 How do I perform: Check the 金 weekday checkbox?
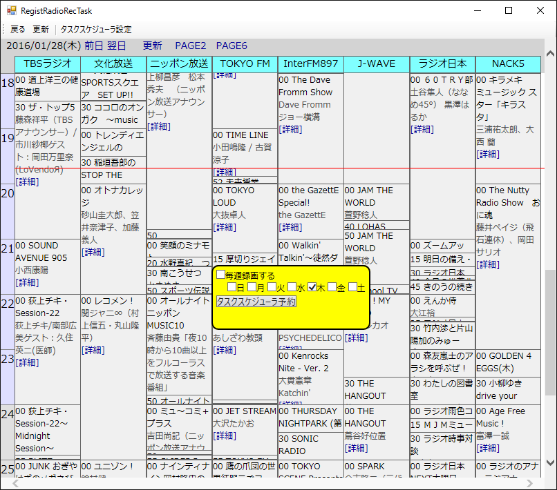coord(332,286)
